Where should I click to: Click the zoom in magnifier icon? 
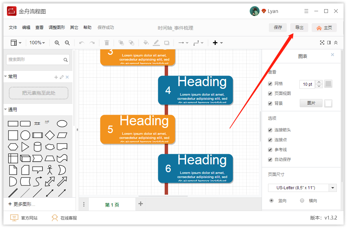click(57, 43)
